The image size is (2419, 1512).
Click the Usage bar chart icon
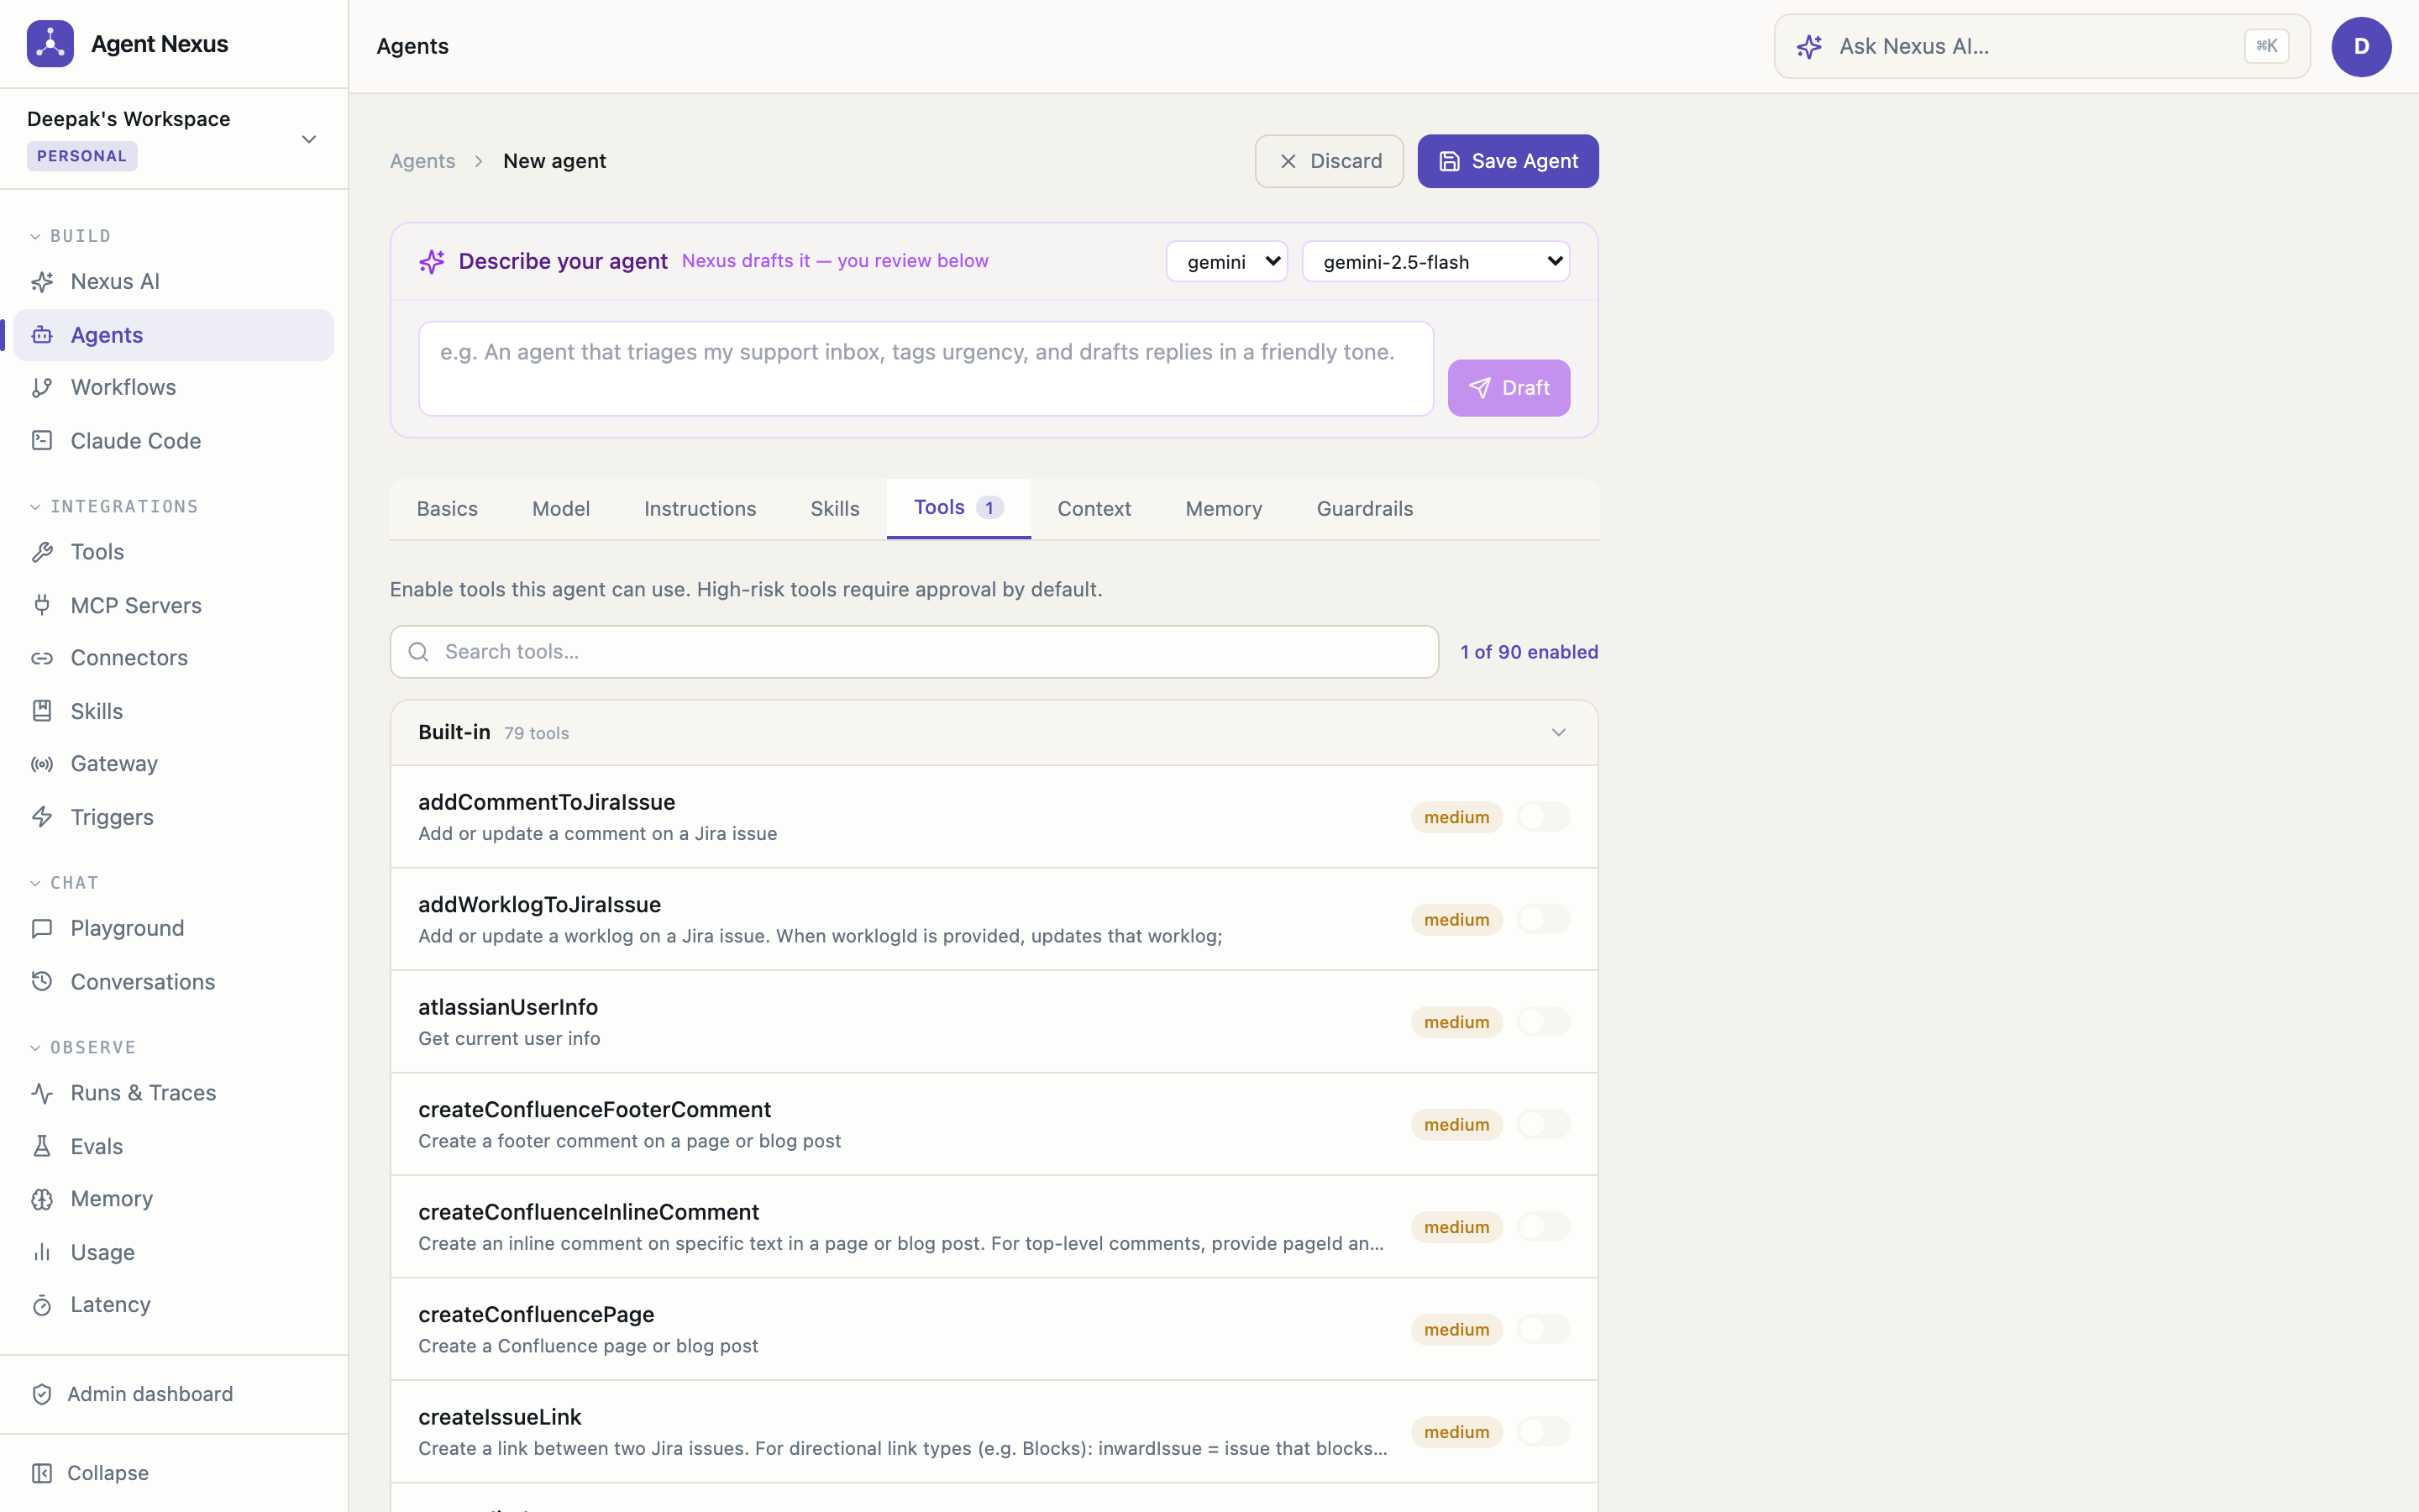(42, 1252)
